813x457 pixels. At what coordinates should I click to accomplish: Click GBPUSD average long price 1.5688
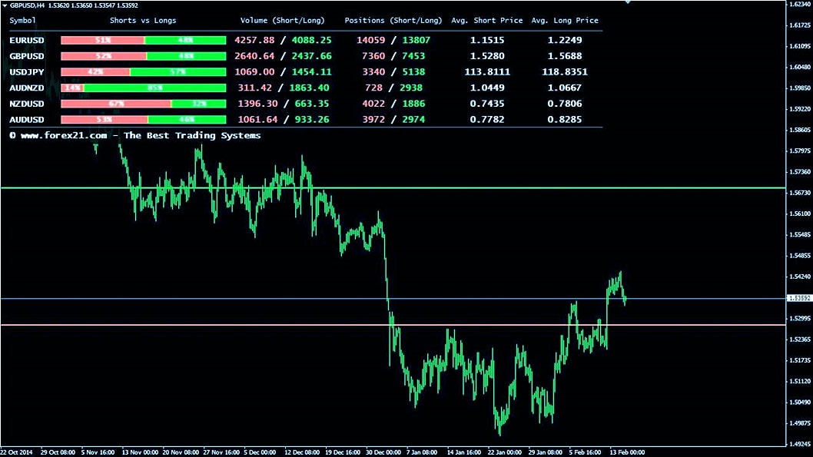pyautogui.click(x=565, y=56)
